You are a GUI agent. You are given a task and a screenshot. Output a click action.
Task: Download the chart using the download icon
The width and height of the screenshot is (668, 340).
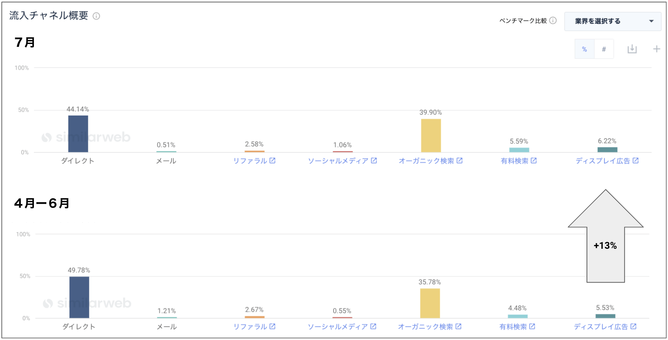pos(632,49)
